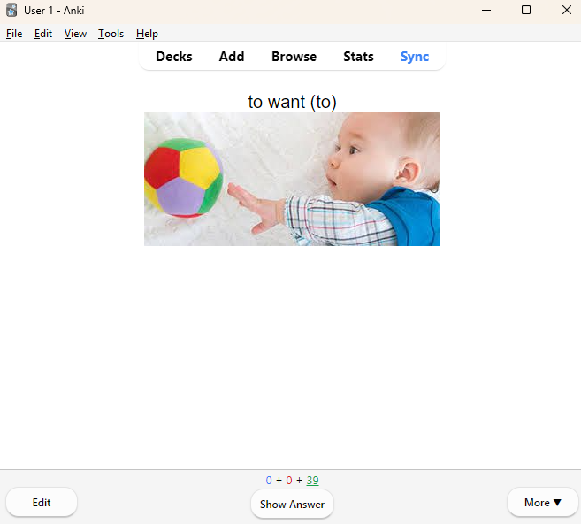581x524 pixels.
Task: Open the Tools menu
Action: (x=111, y=34)
